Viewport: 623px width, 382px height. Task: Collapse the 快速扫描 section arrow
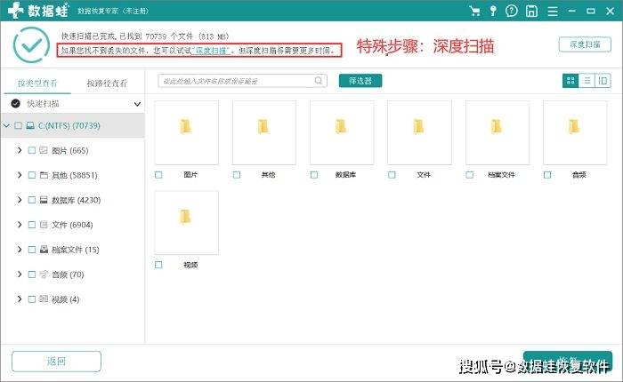click(x=137, y=104)
